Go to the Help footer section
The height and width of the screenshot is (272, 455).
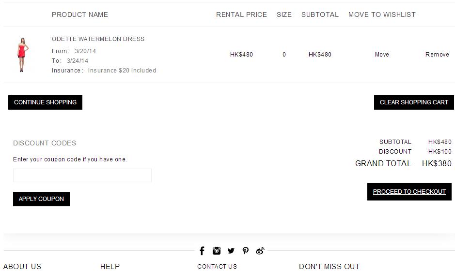pyautogui.click(x=110, y=267)
